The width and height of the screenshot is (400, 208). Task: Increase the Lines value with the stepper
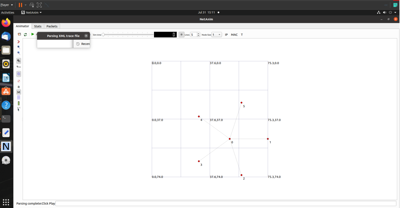click(198, 33)
